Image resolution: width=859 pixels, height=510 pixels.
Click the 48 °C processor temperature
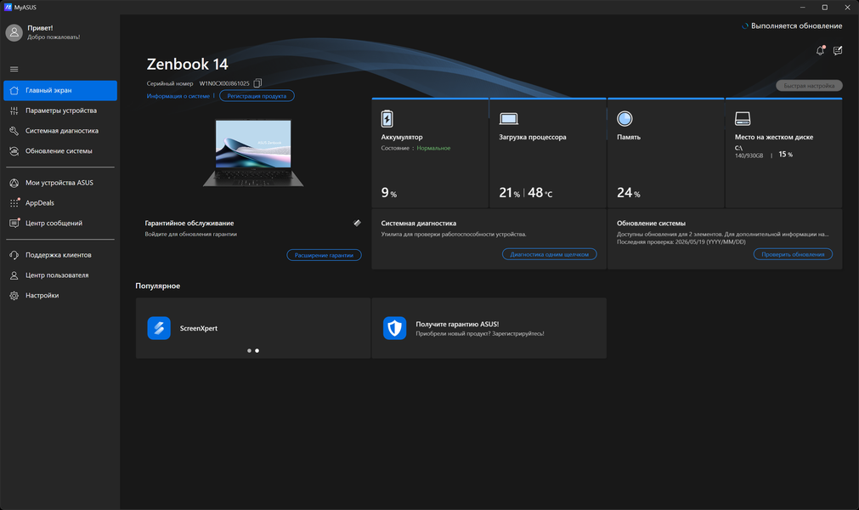click(540, 193)
